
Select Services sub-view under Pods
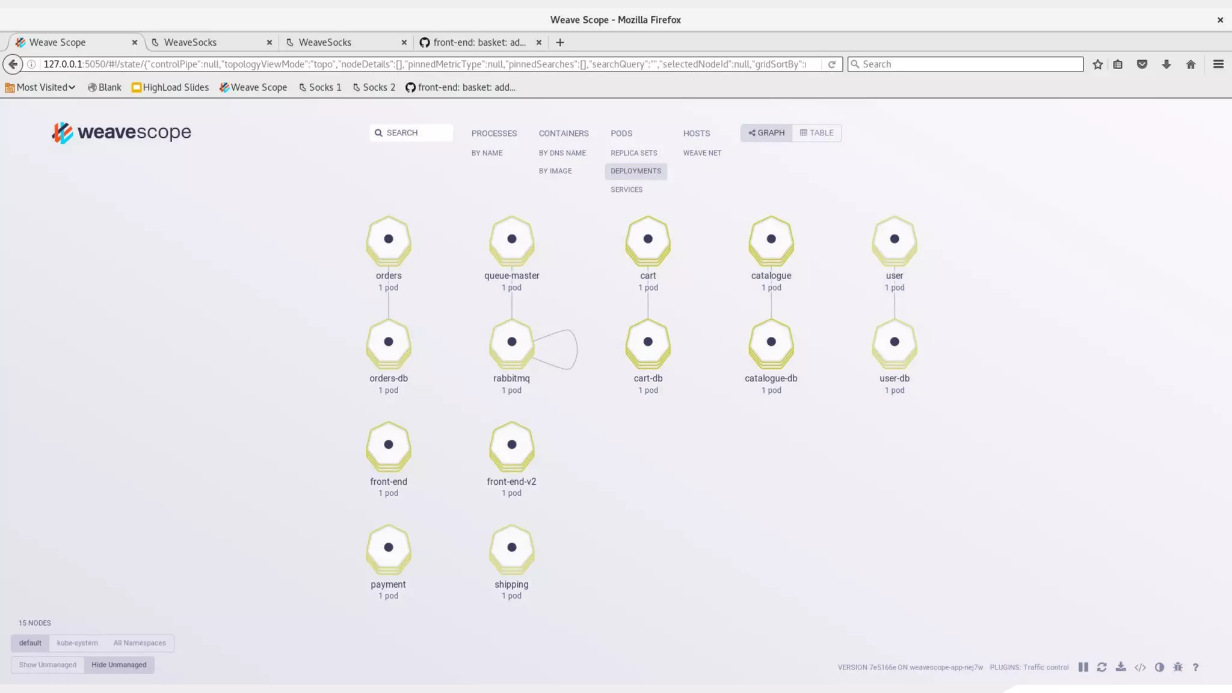(626, 189)
